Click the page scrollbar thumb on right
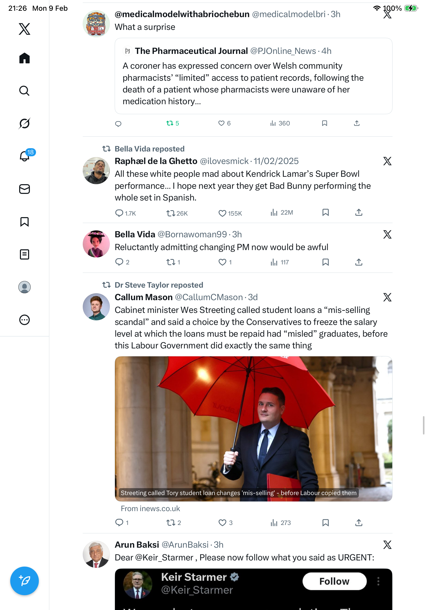This screenshot has height=610, width=426. click(x=424, y=425)
